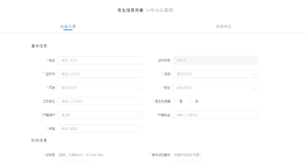
Task: Click the 邮箱 input field
Action: 100,129
